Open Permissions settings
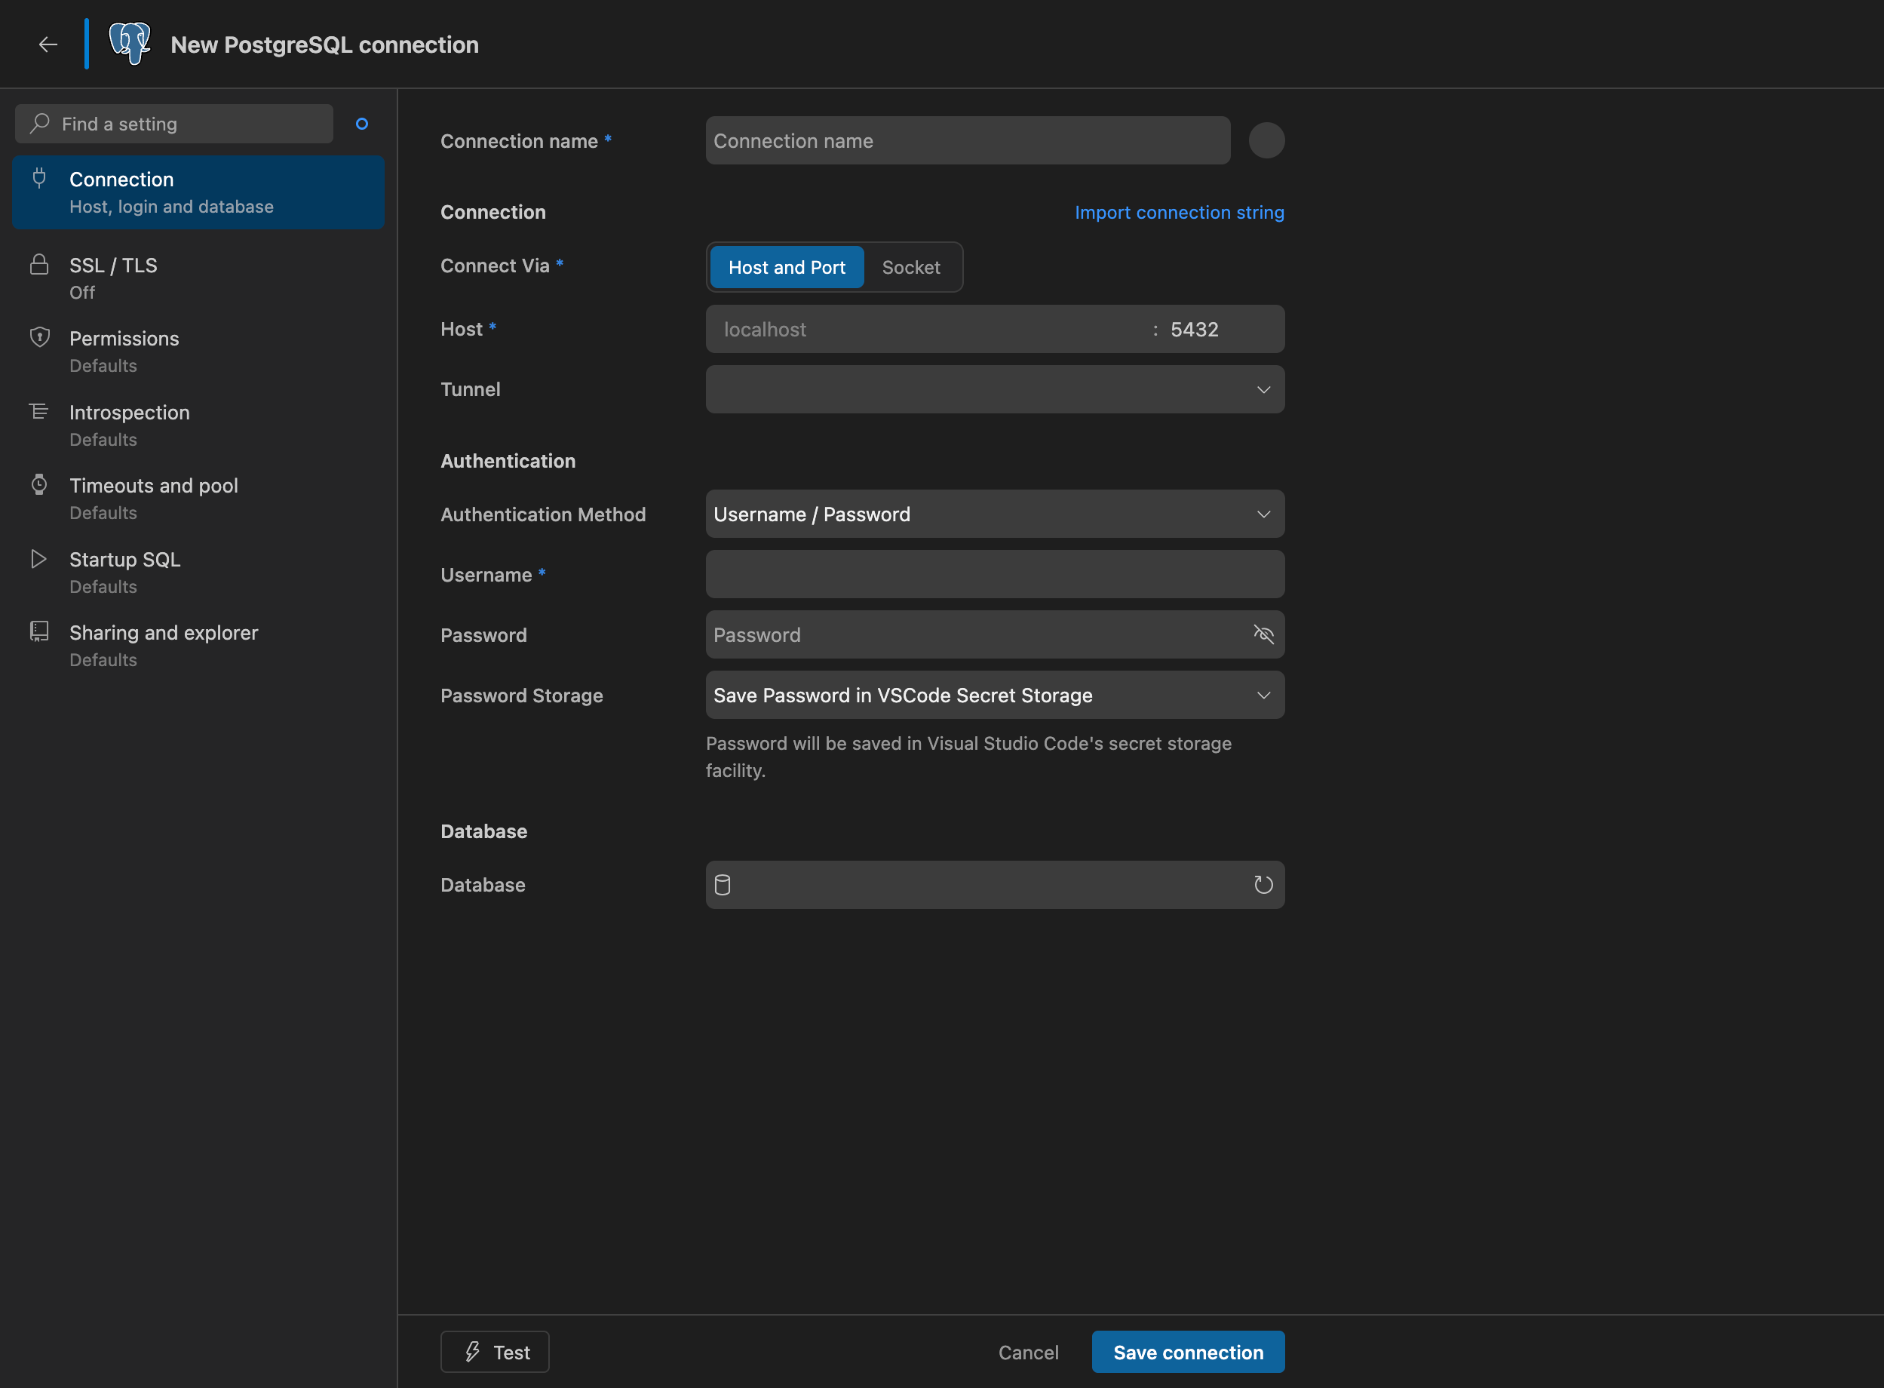 (x=198, y=352)
